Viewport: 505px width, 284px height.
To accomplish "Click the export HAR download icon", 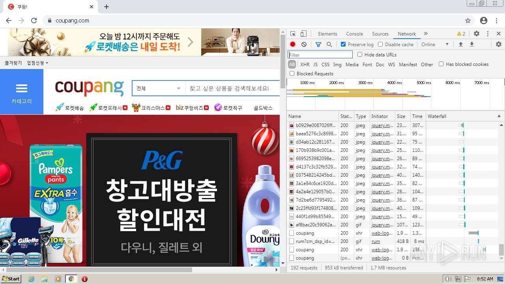I will (471, 45).
